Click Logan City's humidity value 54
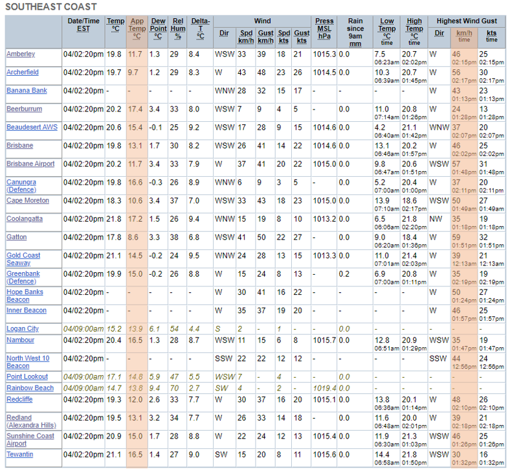510x471 pixels. [x=174, y=329]
